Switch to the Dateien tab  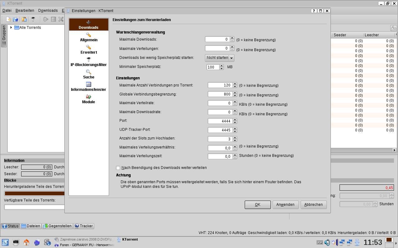click(31, 226)
